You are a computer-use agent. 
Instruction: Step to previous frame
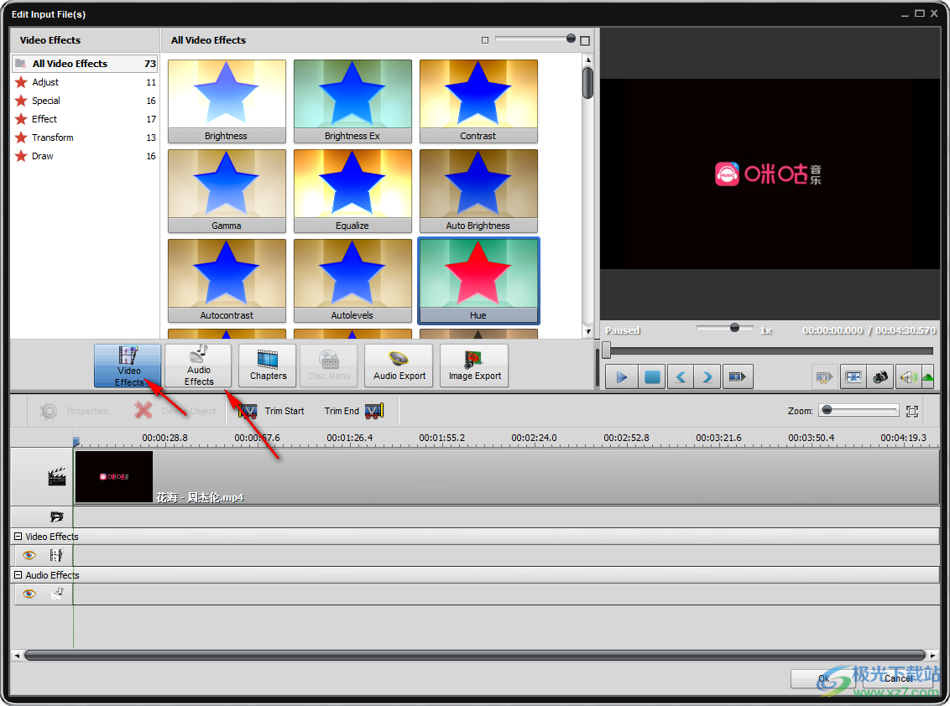pyautogui.click(x=681, y=377)
